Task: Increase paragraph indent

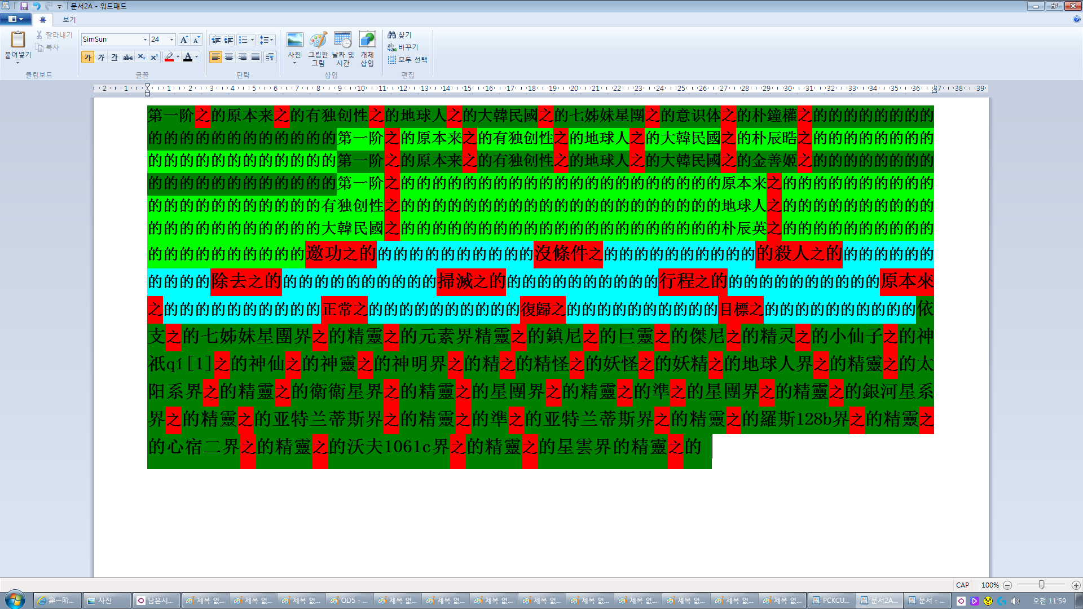Action: 228,39
